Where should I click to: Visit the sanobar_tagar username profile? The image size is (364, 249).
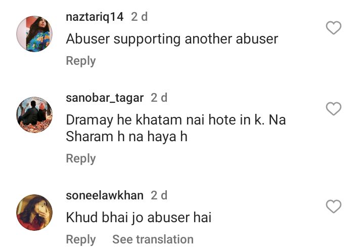(105, 98)
